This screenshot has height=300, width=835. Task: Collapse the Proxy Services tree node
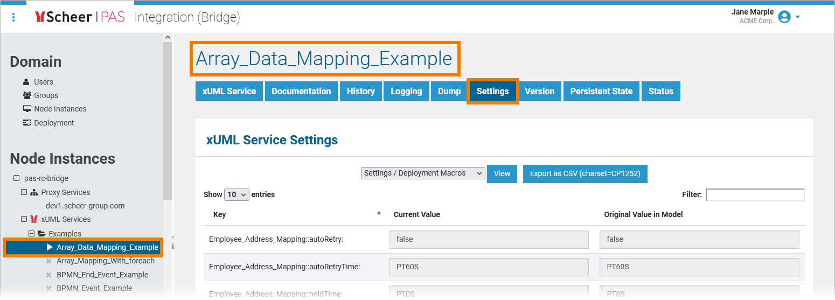click(x=24, y=192)
